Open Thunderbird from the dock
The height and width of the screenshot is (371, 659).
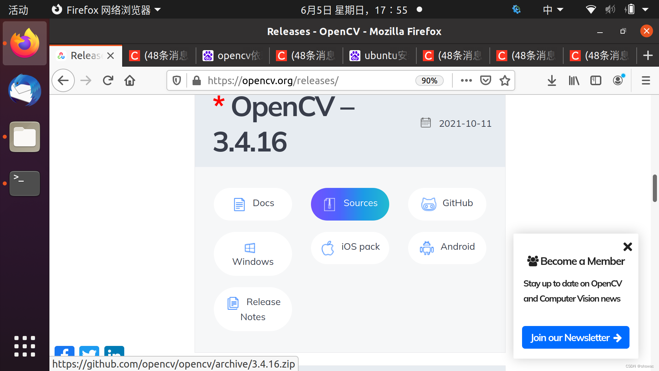coord(24,91)
